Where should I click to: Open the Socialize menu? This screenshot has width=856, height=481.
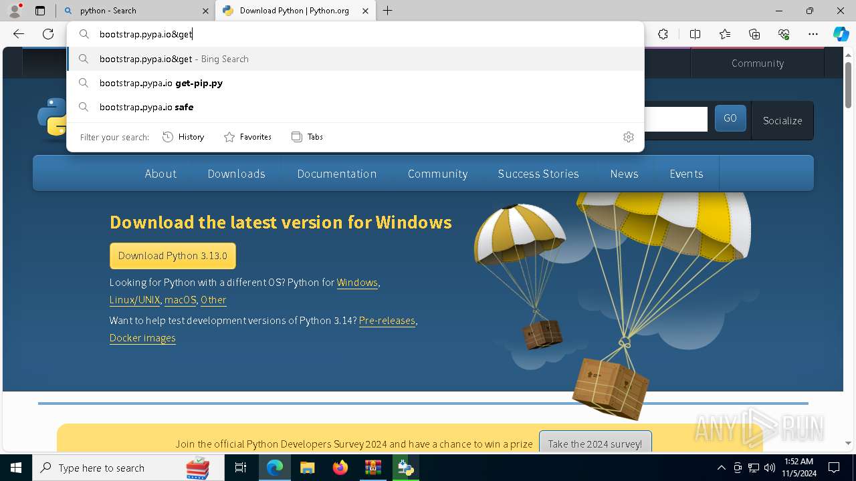[782, 121]
